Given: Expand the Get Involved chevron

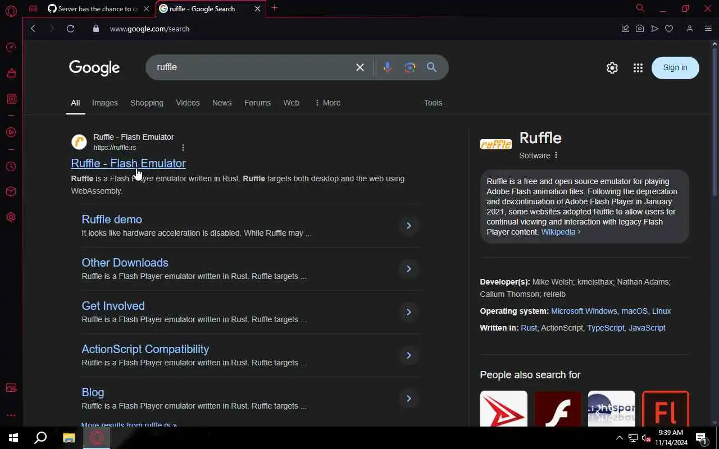Looking at the screenshot, I should tap(409, 312).
